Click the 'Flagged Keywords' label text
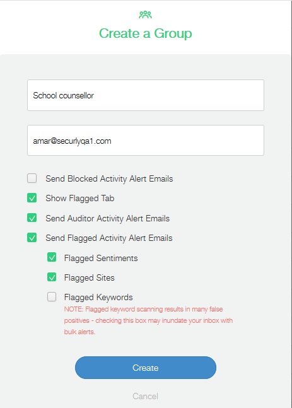The width and height of the screenshot is (292, 408). tap(98, 298)
